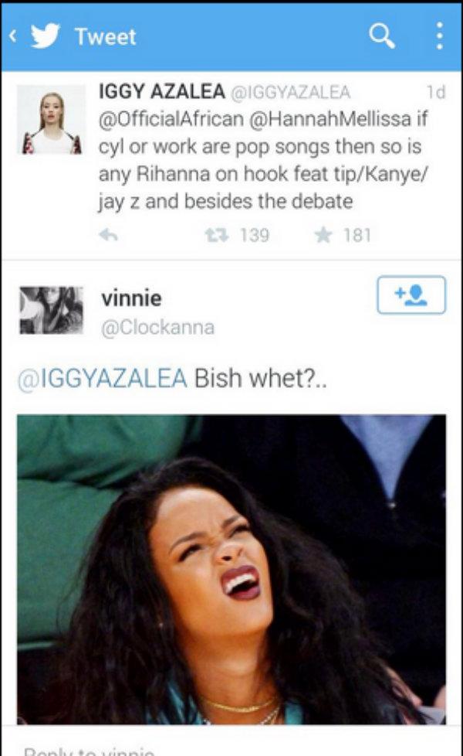Open the @IGGYAZALEA mention in reply
Viewport: 463px width, 756px height.
103,378
